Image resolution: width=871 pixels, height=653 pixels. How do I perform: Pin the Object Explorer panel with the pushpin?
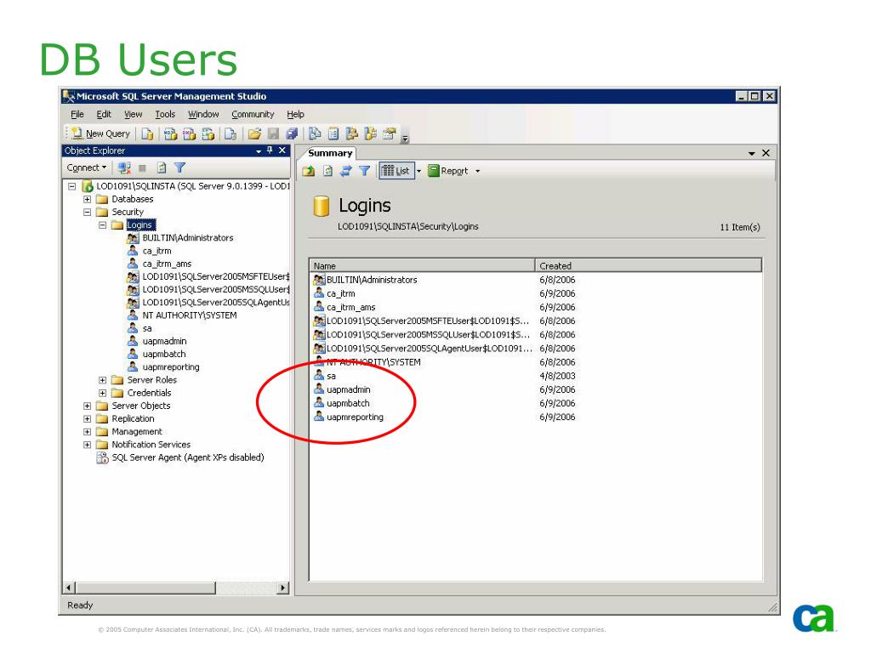pos(270,150)
